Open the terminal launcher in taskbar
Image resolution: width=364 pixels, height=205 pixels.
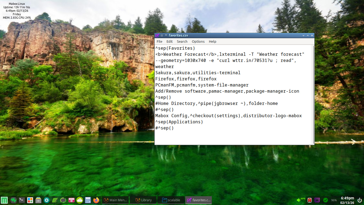22,200
